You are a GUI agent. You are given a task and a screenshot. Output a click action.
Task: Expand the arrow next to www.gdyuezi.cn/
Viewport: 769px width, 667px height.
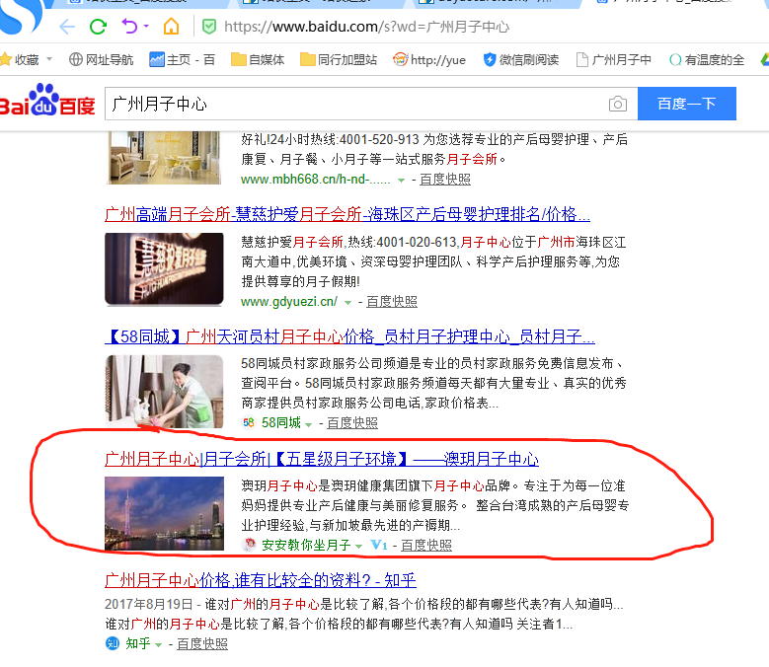(347, 302)
